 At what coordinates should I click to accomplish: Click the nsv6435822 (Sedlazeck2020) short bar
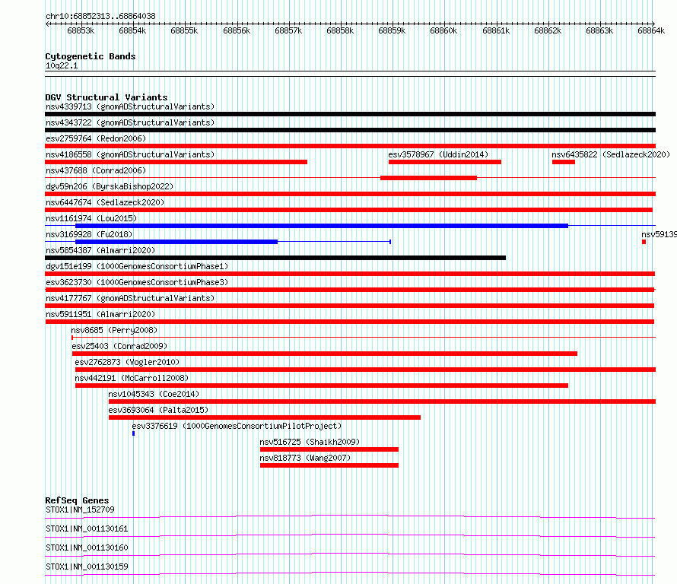tap(564, 162)
